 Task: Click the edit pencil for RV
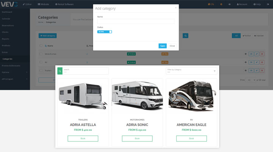(257, 62)
